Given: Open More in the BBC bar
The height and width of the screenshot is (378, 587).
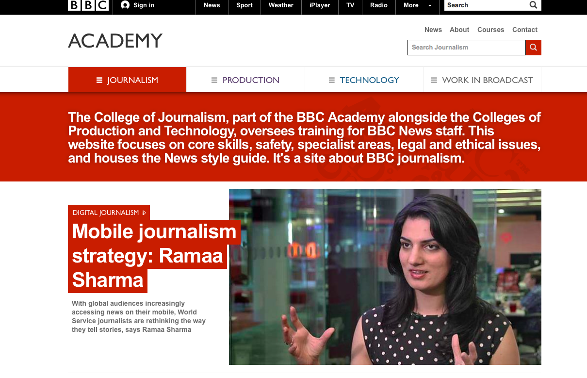Looking at the screenshot, I should point(411,5).
